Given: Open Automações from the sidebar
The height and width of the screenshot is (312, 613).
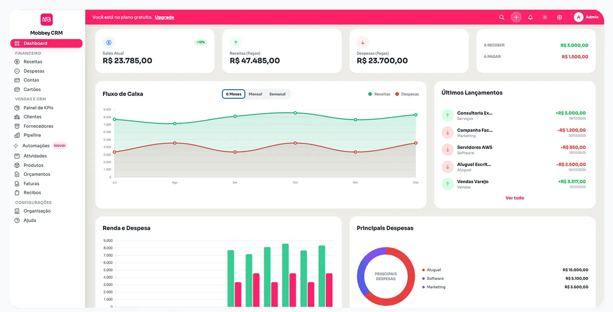Looking at the screenshot, I should [36, 145].
